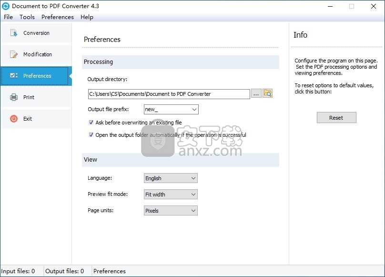This screenshot has height=277, width=385.
Task: Click the Output directory: label
Action: click(107, 79)
